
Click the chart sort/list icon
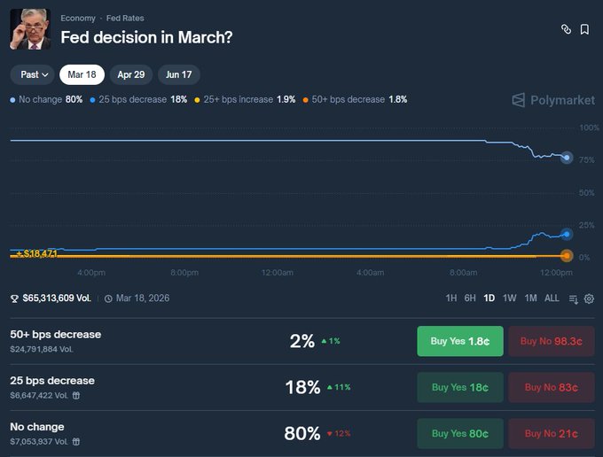click(x=573, y=298)
